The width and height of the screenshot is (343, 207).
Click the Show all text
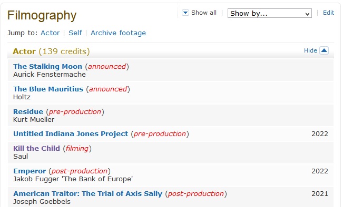click(x=204, y=13)
